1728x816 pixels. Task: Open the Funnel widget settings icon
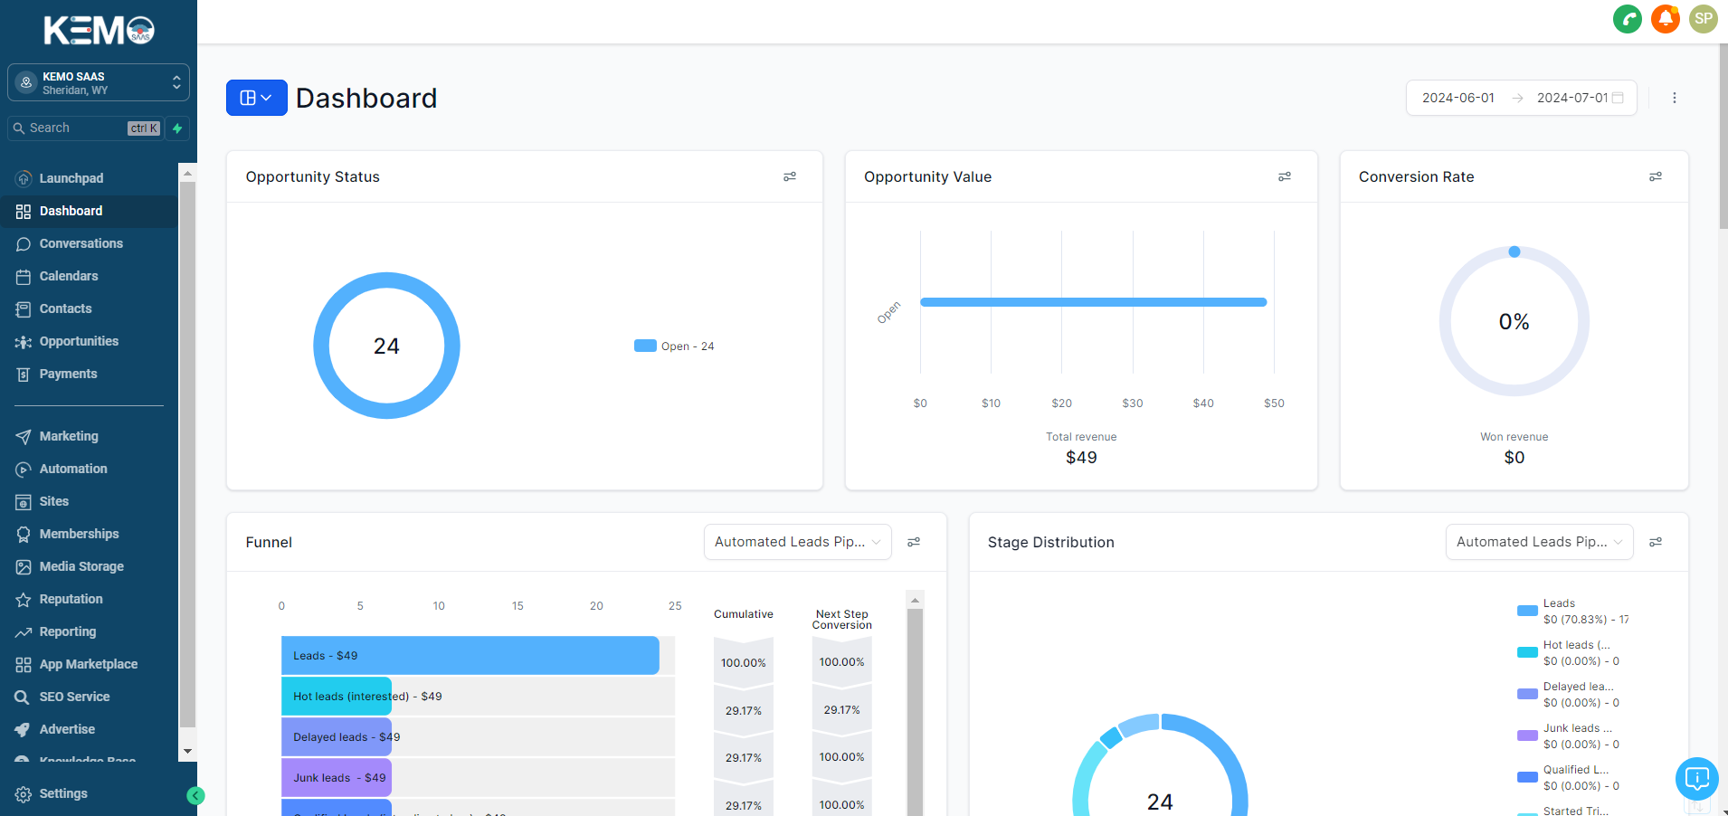click(913, 542)
